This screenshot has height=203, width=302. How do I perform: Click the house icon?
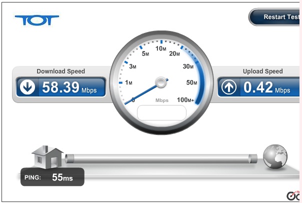click(47, 157)
